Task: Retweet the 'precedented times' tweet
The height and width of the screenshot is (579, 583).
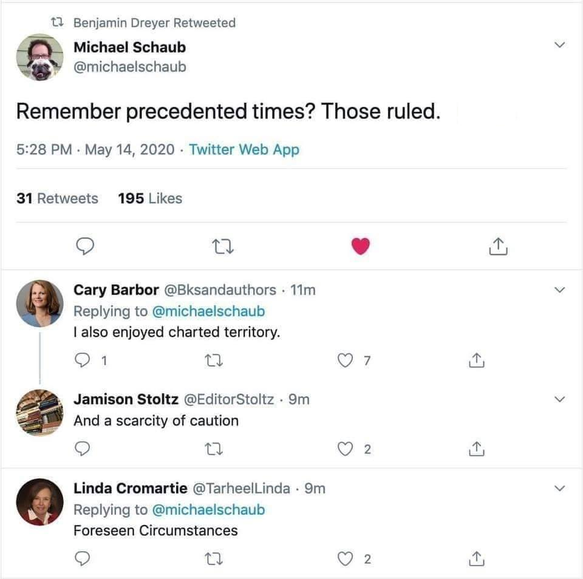Action: pos(223,246)
